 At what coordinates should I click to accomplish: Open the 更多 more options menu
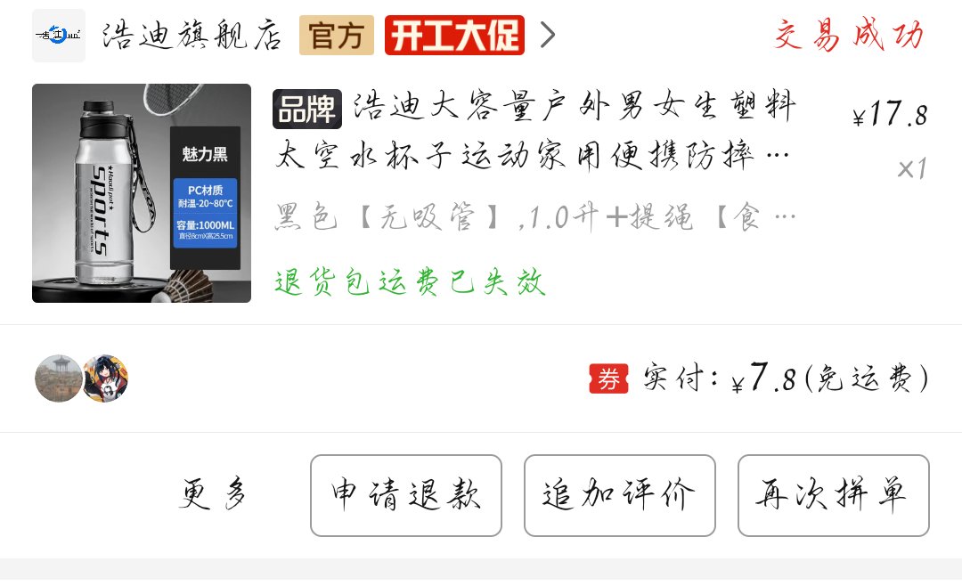point(213,494)
